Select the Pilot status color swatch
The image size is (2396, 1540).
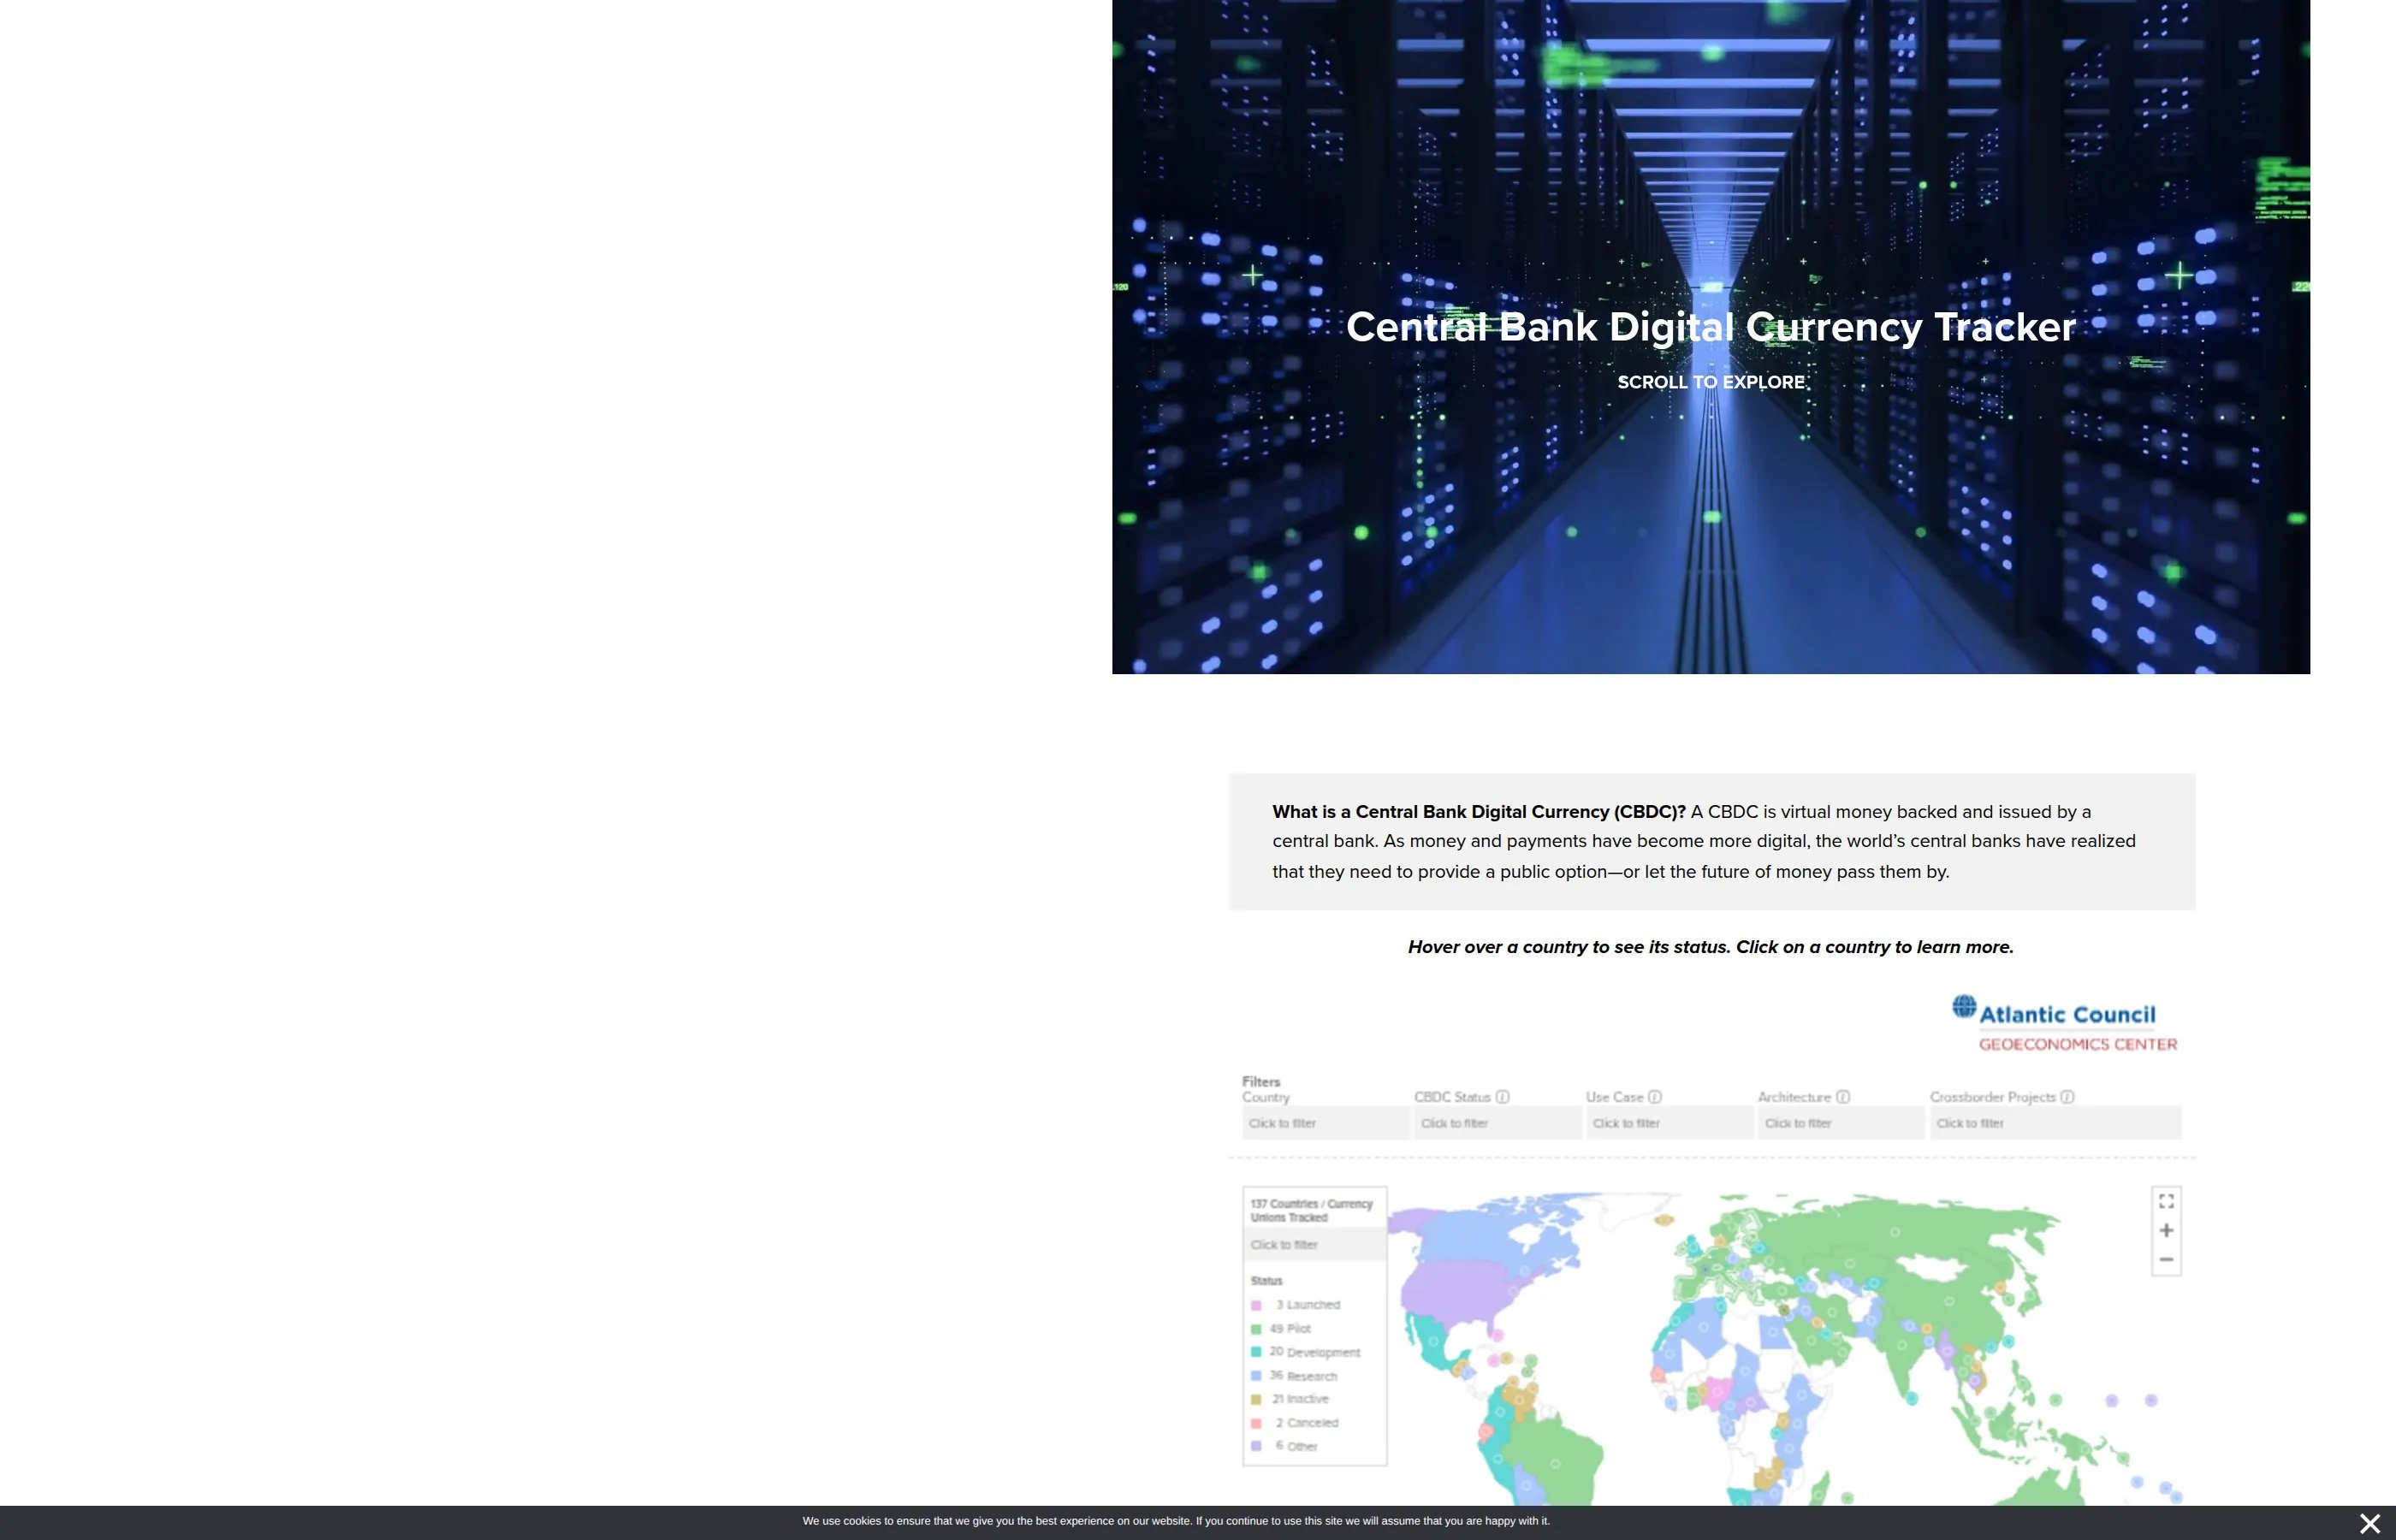pos(1256,1329)
